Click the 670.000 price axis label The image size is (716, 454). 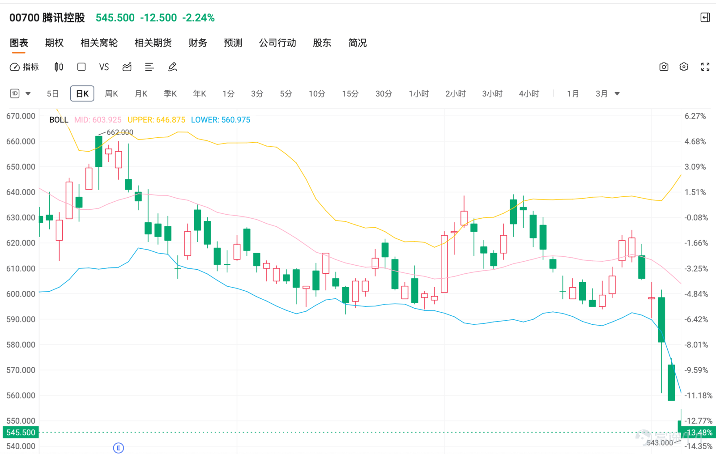point(21,116)
